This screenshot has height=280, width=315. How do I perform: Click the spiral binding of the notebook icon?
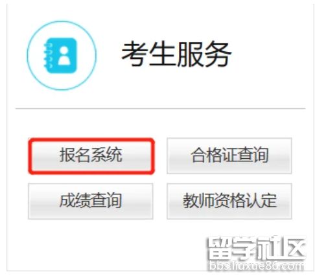(47, 56)
